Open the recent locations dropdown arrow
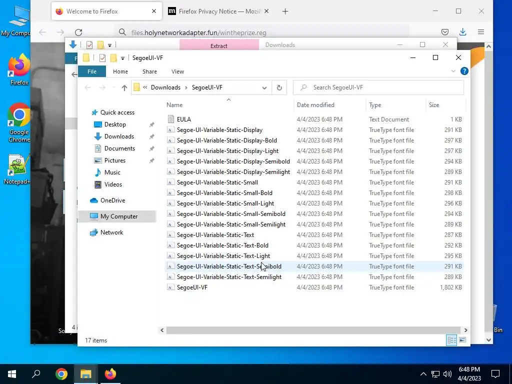 (x=113, y=87)
